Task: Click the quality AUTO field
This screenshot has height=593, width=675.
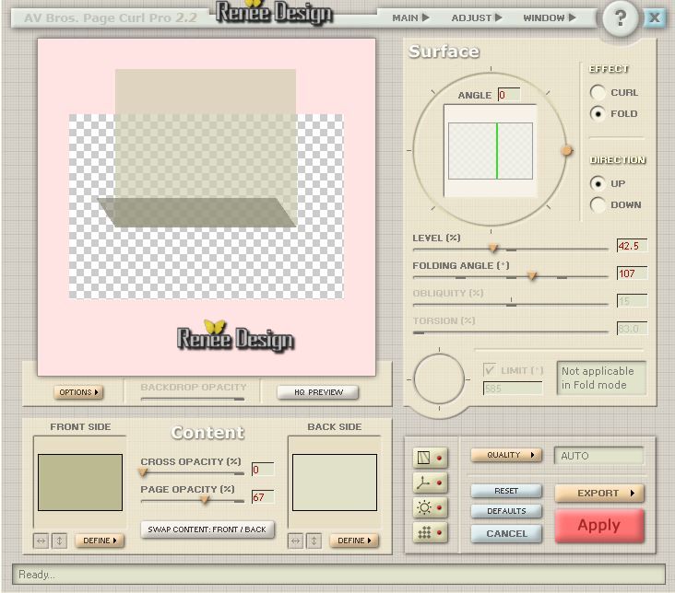Action: tap(598, 456)
